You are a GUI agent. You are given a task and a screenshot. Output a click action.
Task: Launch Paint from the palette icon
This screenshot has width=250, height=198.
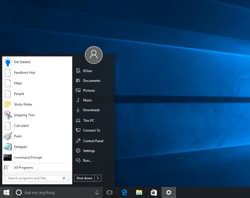tap(8, 136)
